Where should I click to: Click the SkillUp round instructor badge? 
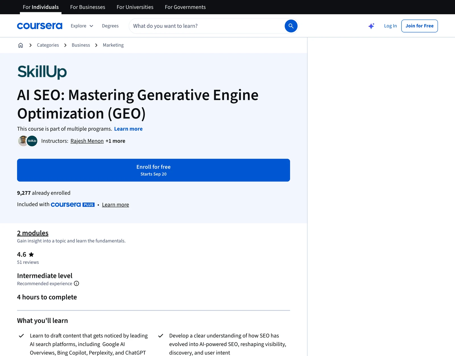[32, 141]
